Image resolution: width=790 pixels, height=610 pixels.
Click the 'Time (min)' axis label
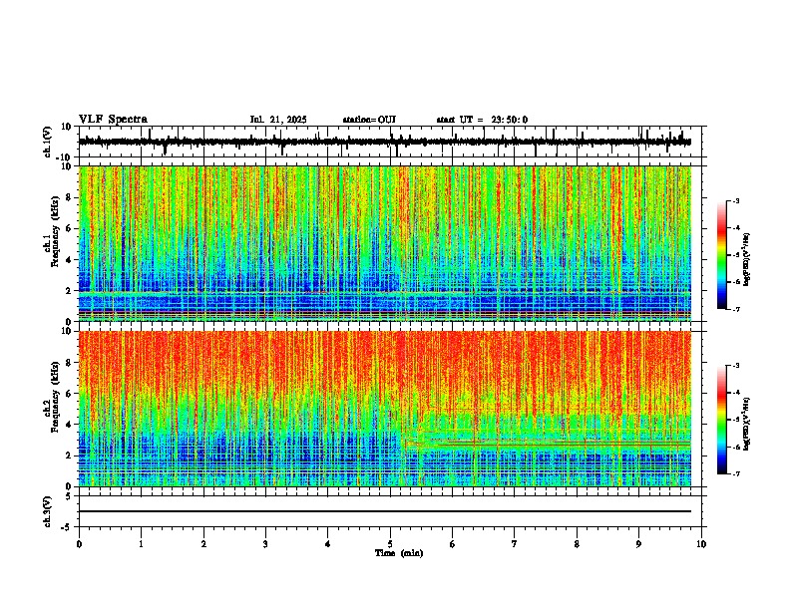coord(399,553)
